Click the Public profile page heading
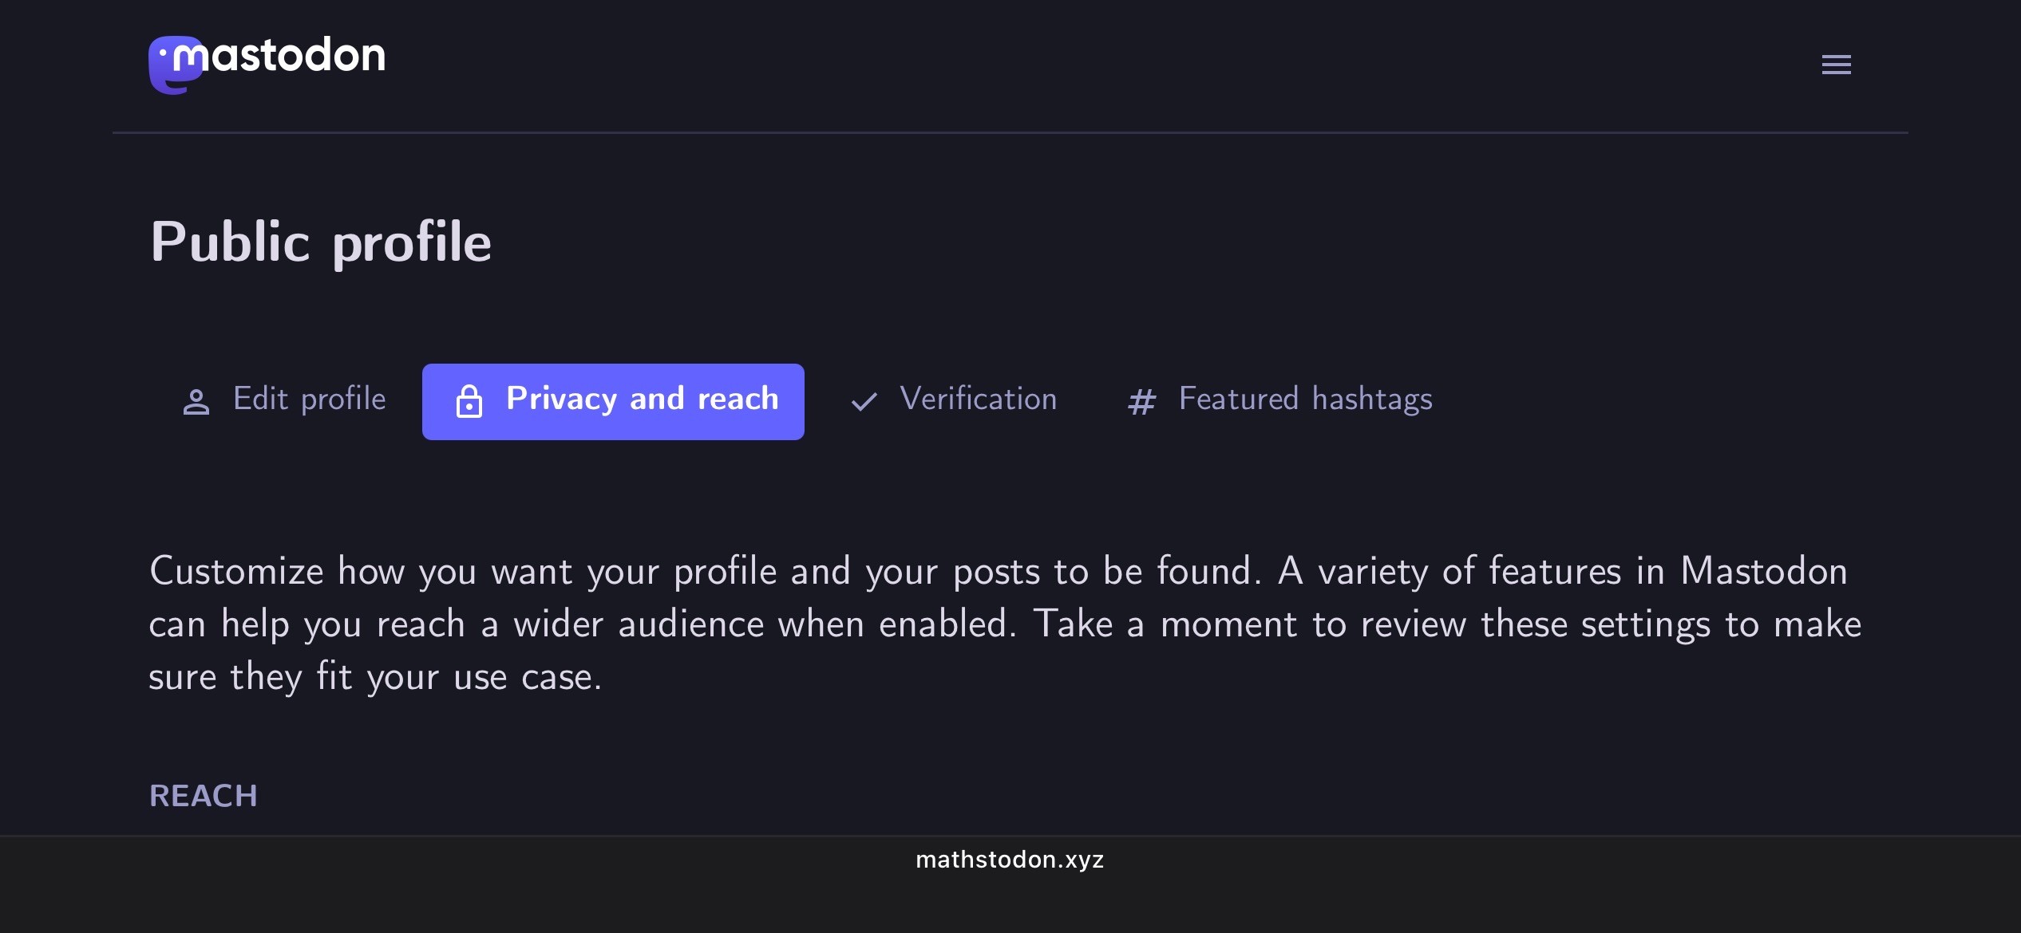 (321, 242)
